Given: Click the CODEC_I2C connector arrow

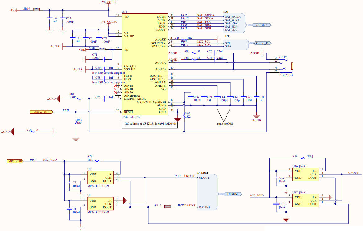Looking at the screenshot, I should pos(262,43).
